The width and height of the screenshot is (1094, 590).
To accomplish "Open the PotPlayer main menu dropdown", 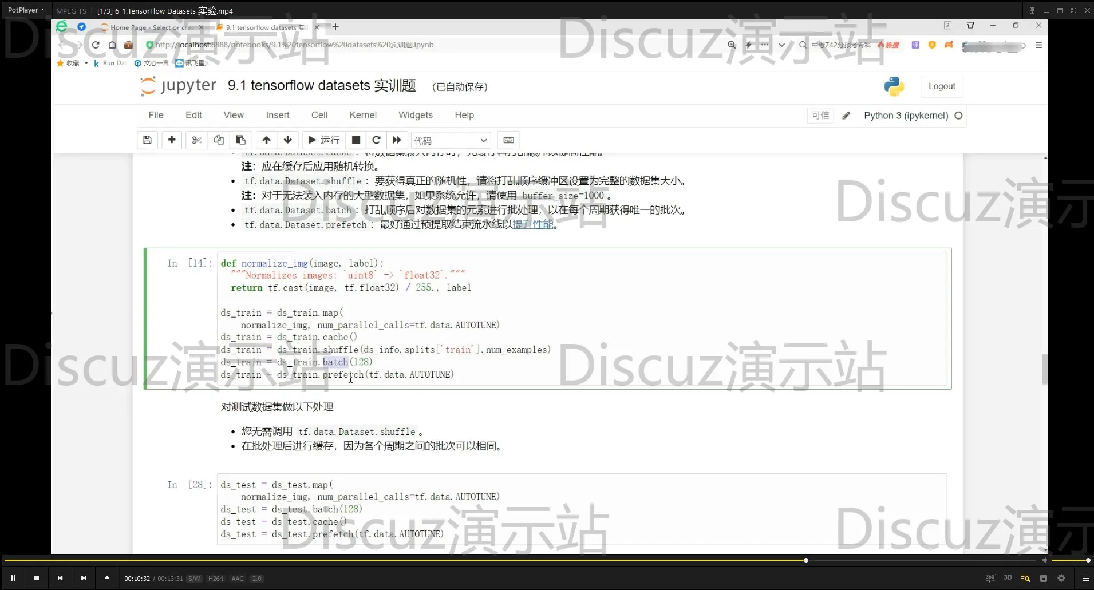I will coord(27,10).
